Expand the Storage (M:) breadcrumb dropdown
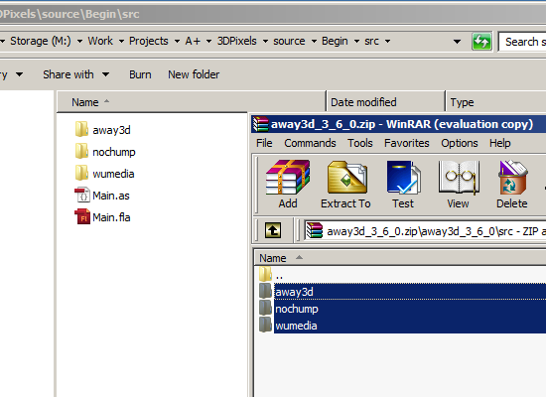This screenshot has height=397, width=546. [79, 42]
